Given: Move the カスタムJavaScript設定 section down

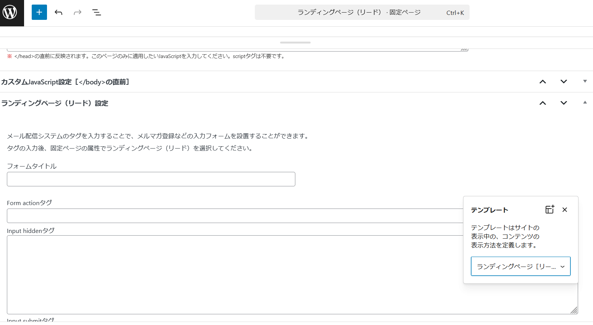Looking at the screenshot, I should pyautogui.click(x=564, y=81).
